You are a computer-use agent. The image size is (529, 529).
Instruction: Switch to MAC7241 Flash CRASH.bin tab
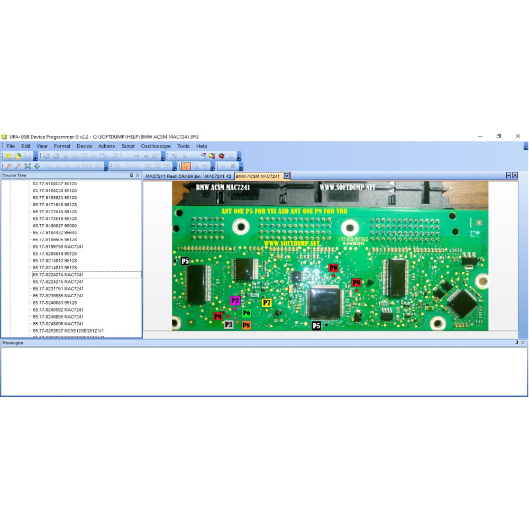(173, 176)
